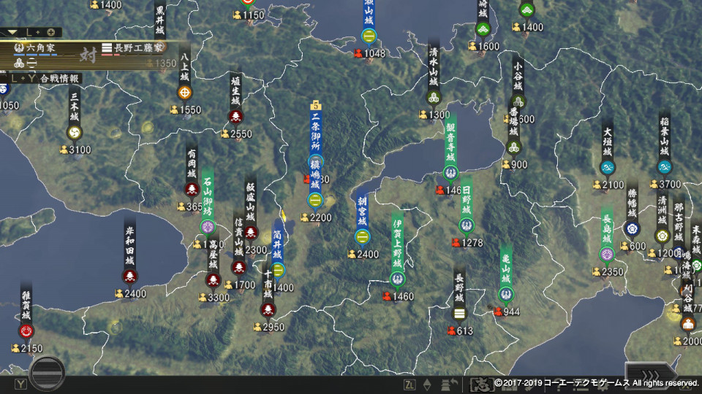Select the 六角家 clan entry
Screen dimensions: 702x394
coord(35,48)
